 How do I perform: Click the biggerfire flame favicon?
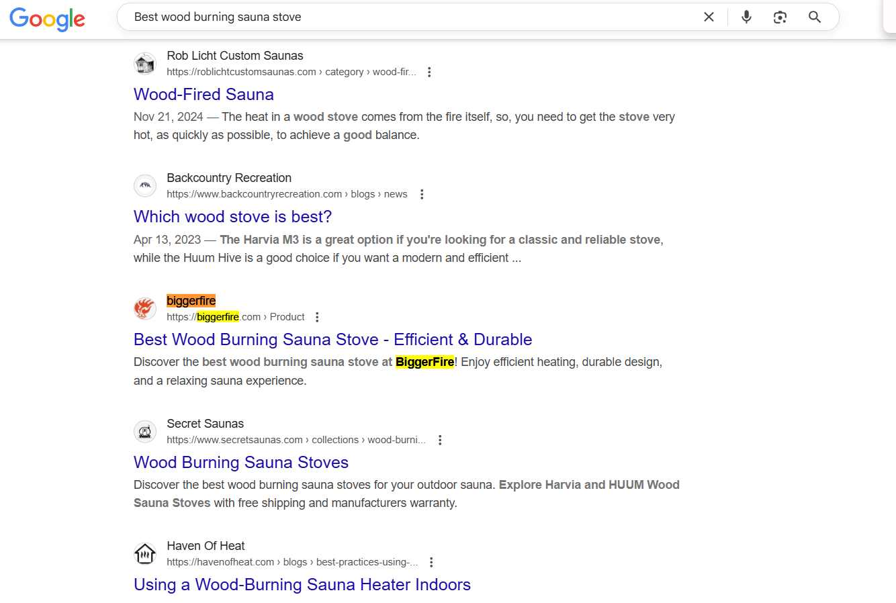(x=144, y=308)
